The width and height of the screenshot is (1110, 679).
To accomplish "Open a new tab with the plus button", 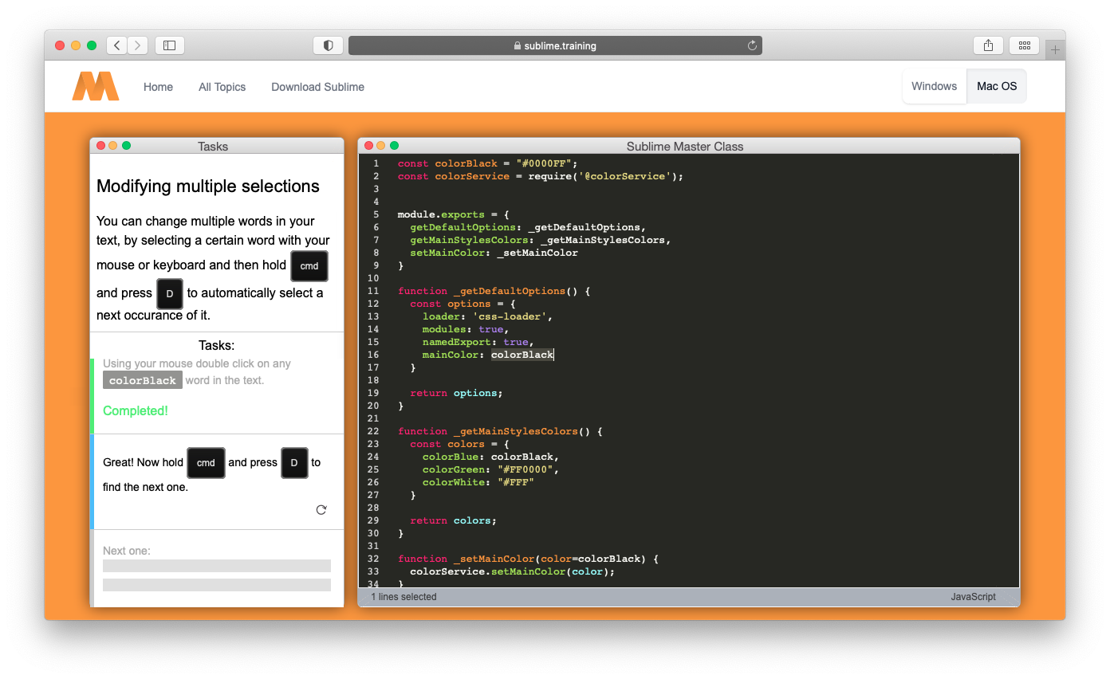I will tap(1055, 48).
